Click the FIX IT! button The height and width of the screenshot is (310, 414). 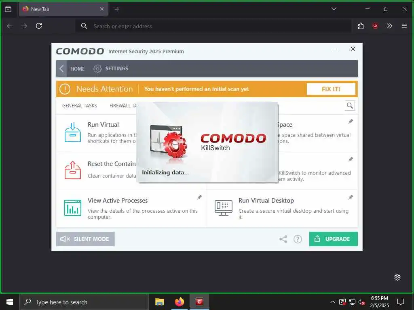[x=331, y=89]
